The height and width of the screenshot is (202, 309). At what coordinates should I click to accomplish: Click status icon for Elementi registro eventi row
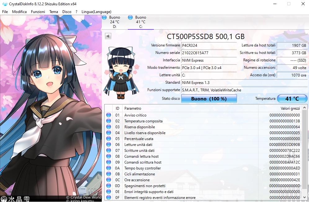109,197
